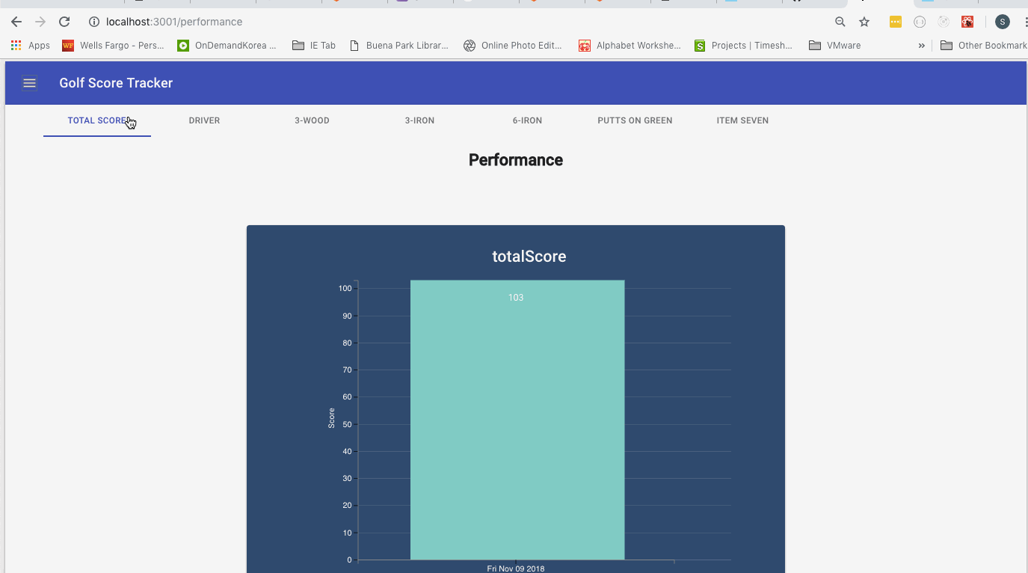1028x573 pixels.
Task: Switch to the PUTTS ON GREEN tab
Action: point(634,120)
